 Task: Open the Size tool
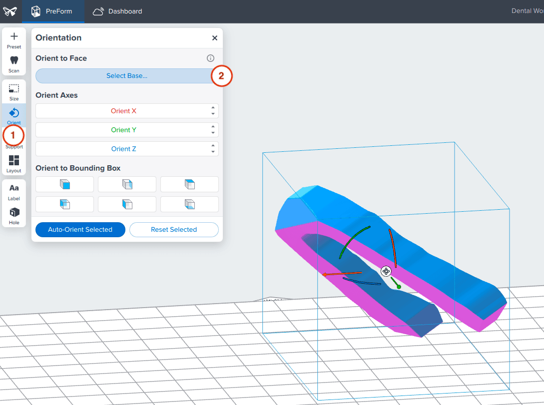pyautogui.click(x=14, y=92)
